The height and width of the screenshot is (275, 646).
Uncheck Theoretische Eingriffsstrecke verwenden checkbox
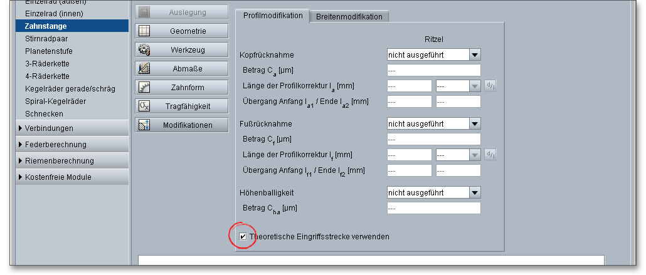pyautogui.click(x=243, y=237)
